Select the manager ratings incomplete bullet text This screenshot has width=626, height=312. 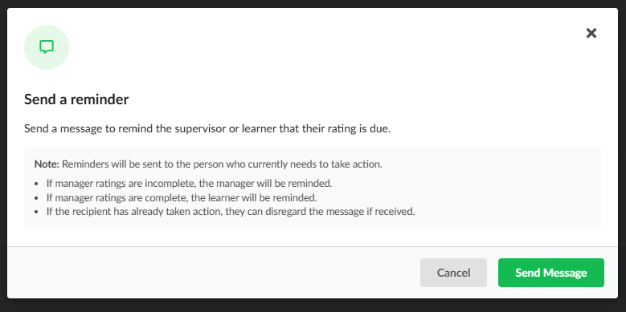[189, 184]
